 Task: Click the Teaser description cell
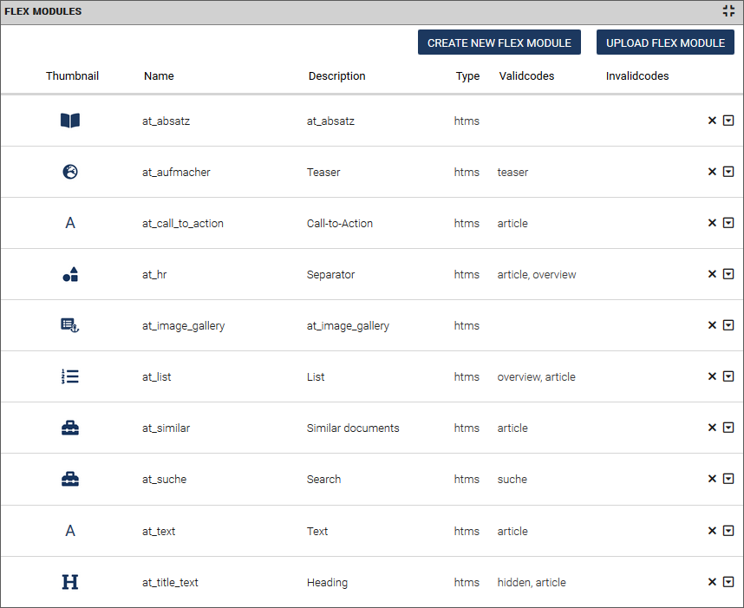click(x=323, y=173)
